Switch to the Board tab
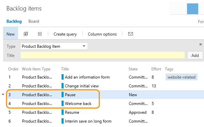The image size is (204, 127). [34, 21]
